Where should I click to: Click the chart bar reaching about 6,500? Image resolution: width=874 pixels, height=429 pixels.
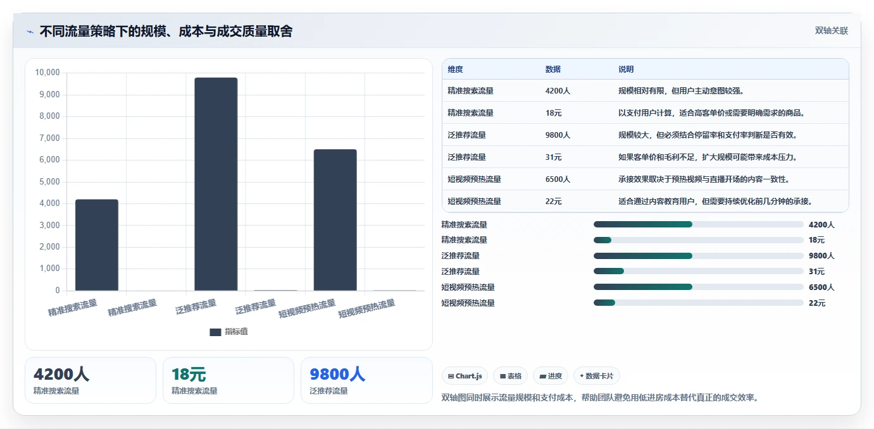tap(335, 220)
